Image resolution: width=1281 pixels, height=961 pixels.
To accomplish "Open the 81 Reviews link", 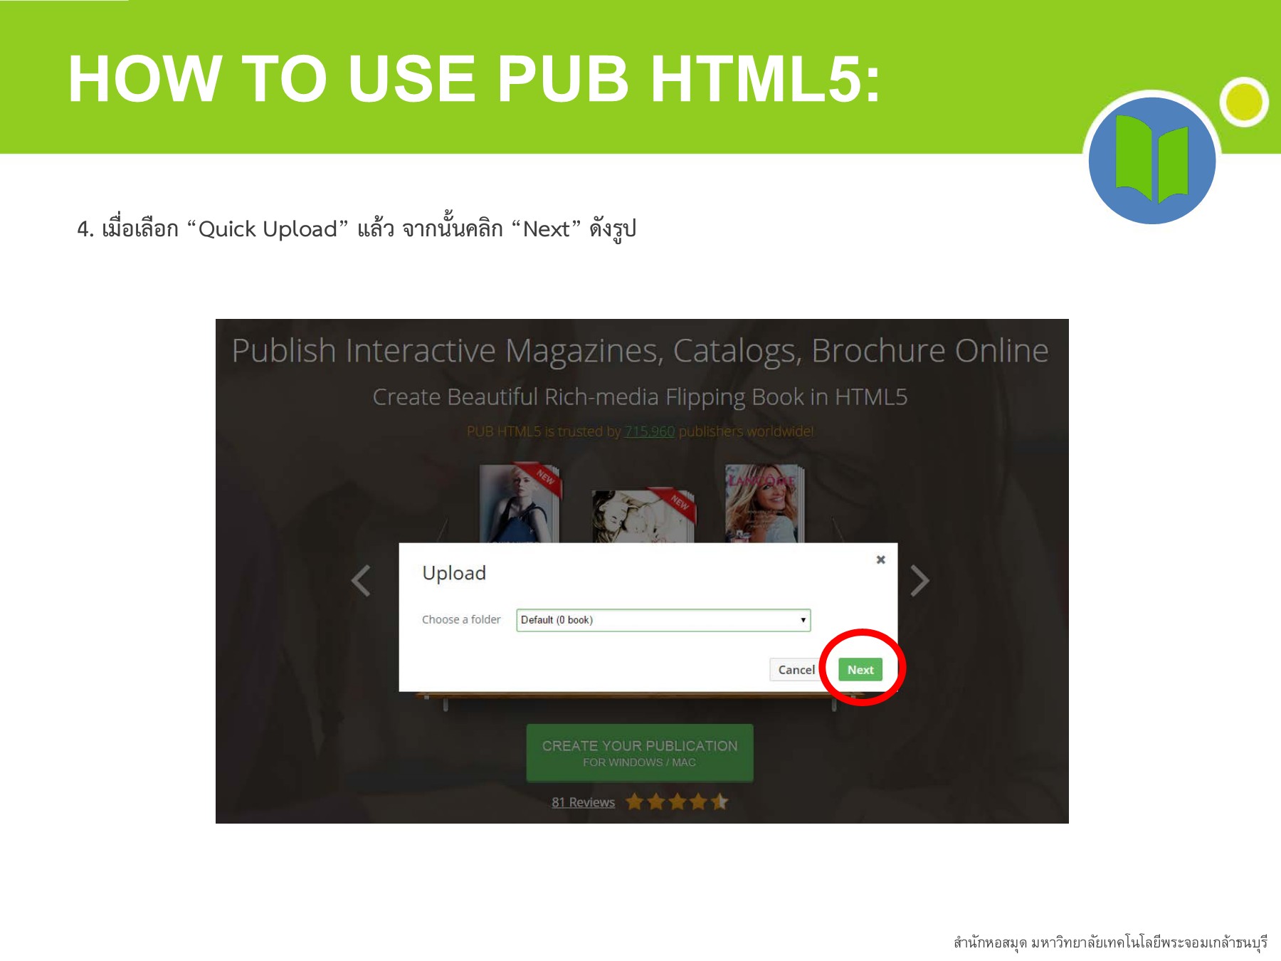I will (583, 802).
